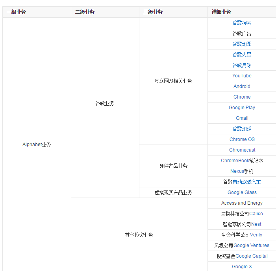Screen dimensions: 276x271
Task: Click the Chrome OS link
Action: coord(242,139)
